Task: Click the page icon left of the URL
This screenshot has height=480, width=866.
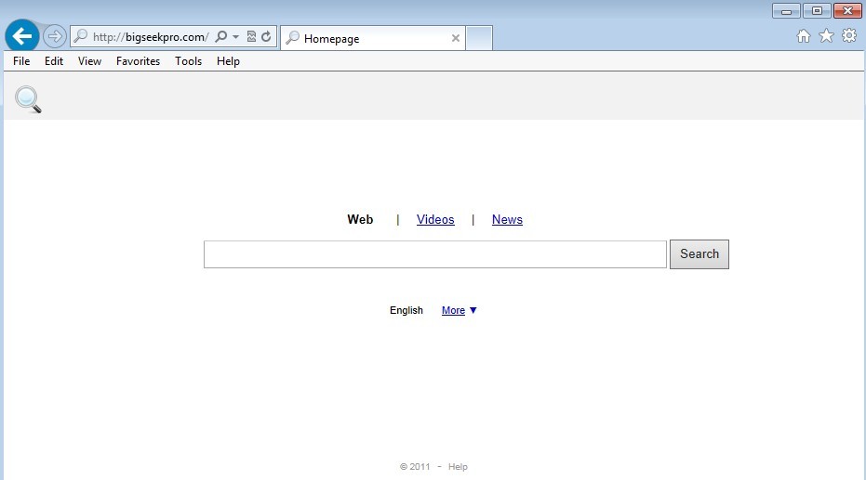Action: click(81, 36)
